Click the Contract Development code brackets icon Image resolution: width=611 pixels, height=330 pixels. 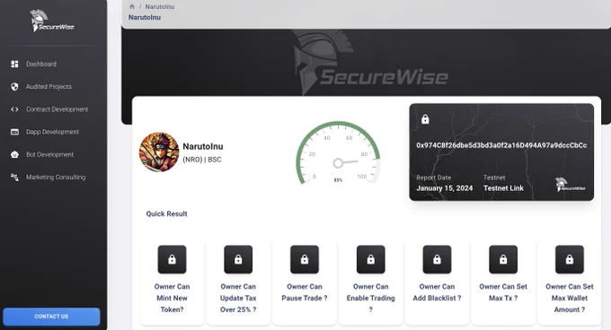point(14,109)
